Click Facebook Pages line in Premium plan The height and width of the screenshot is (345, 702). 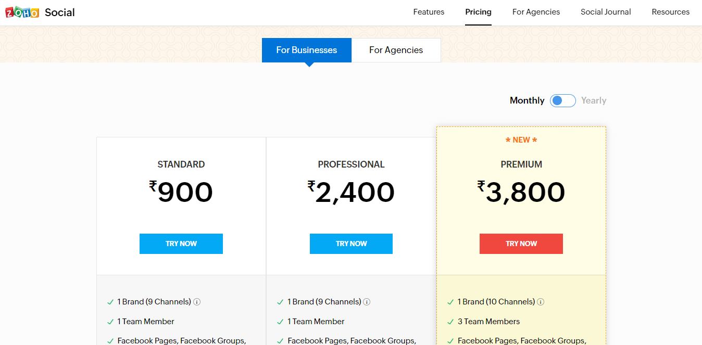[522, 341]
